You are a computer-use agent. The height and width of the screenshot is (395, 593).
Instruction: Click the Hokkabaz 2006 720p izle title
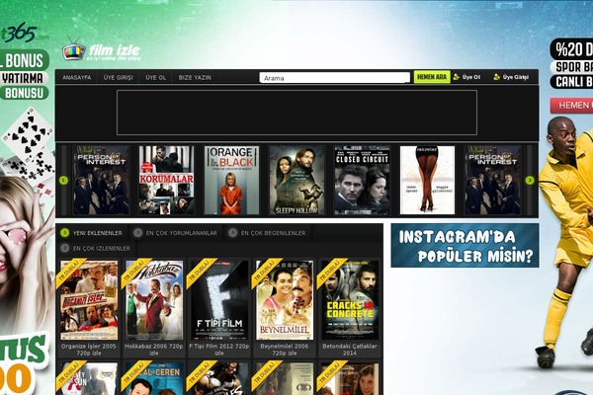click(154, 350)
